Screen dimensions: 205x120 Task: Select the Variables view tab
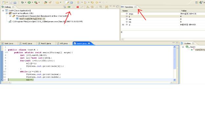tap(129, 7)
